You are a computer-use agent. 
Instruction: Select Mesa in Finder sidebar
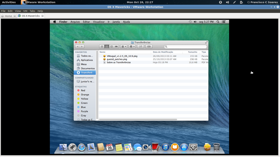point(85,64)
